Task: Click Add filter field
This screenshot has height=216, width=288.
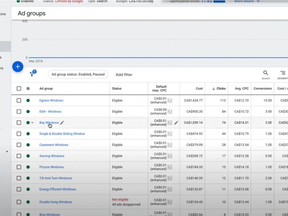Action: (x=124, y=75)
